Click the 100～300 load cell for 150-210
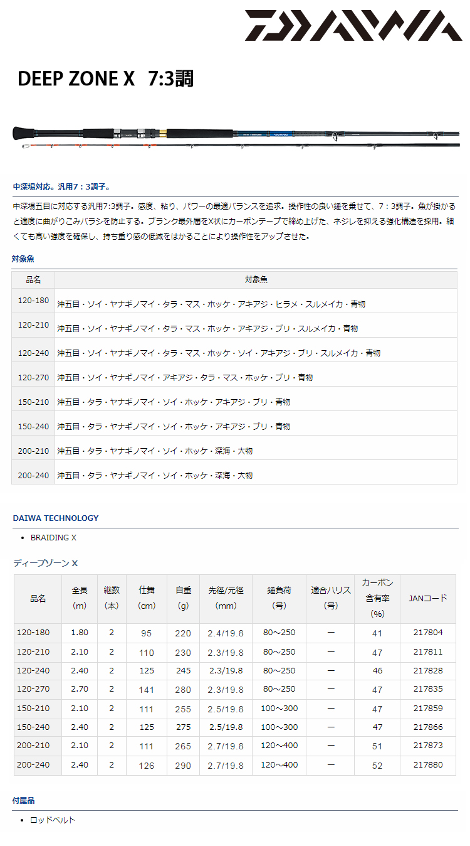The width and height of the screenshot is (470, 846). (279, 708)
